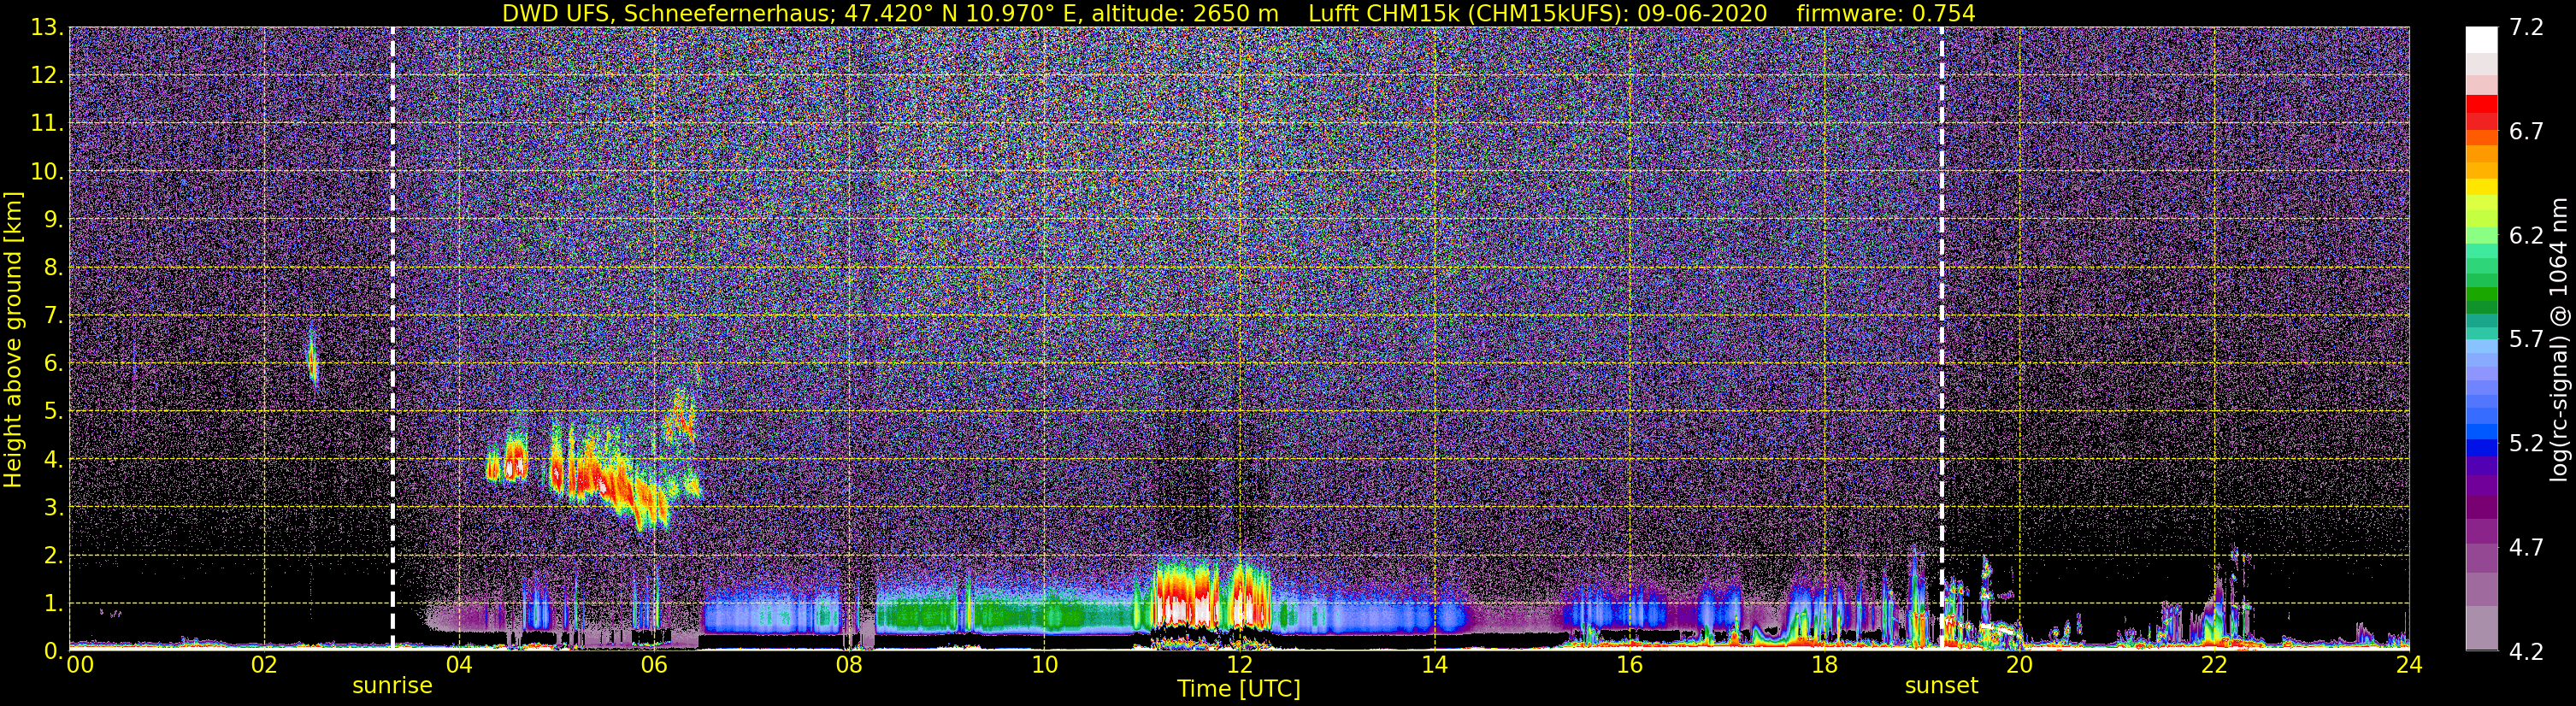Click the '08' time tick label

point(849,666)
